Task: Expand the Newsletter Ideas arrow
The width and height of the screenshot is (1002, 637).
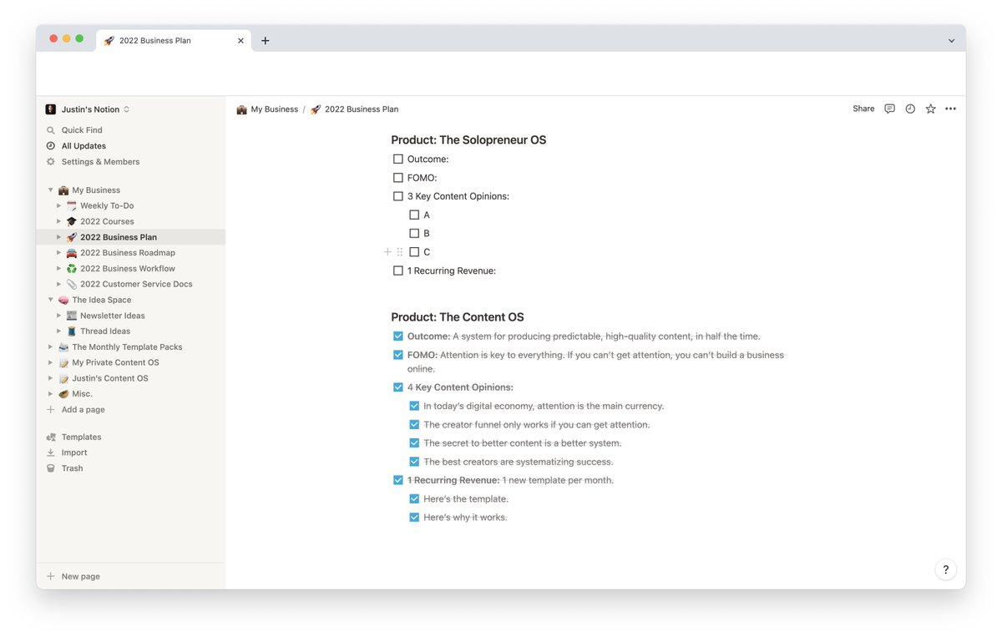Action: [58, 316]
